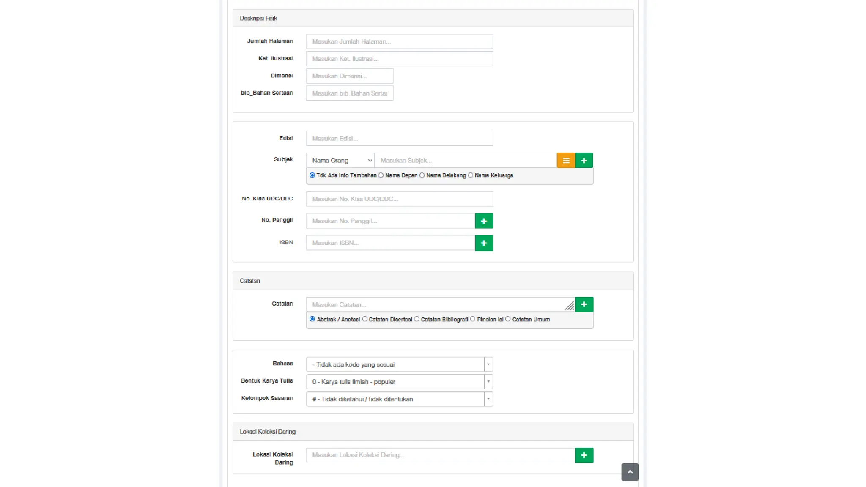Select the Catatan Umum radio option

coord(508,319)
